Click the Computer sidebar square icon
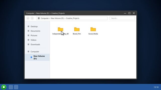This screenshot has width=161, height=90. [28, 51]
